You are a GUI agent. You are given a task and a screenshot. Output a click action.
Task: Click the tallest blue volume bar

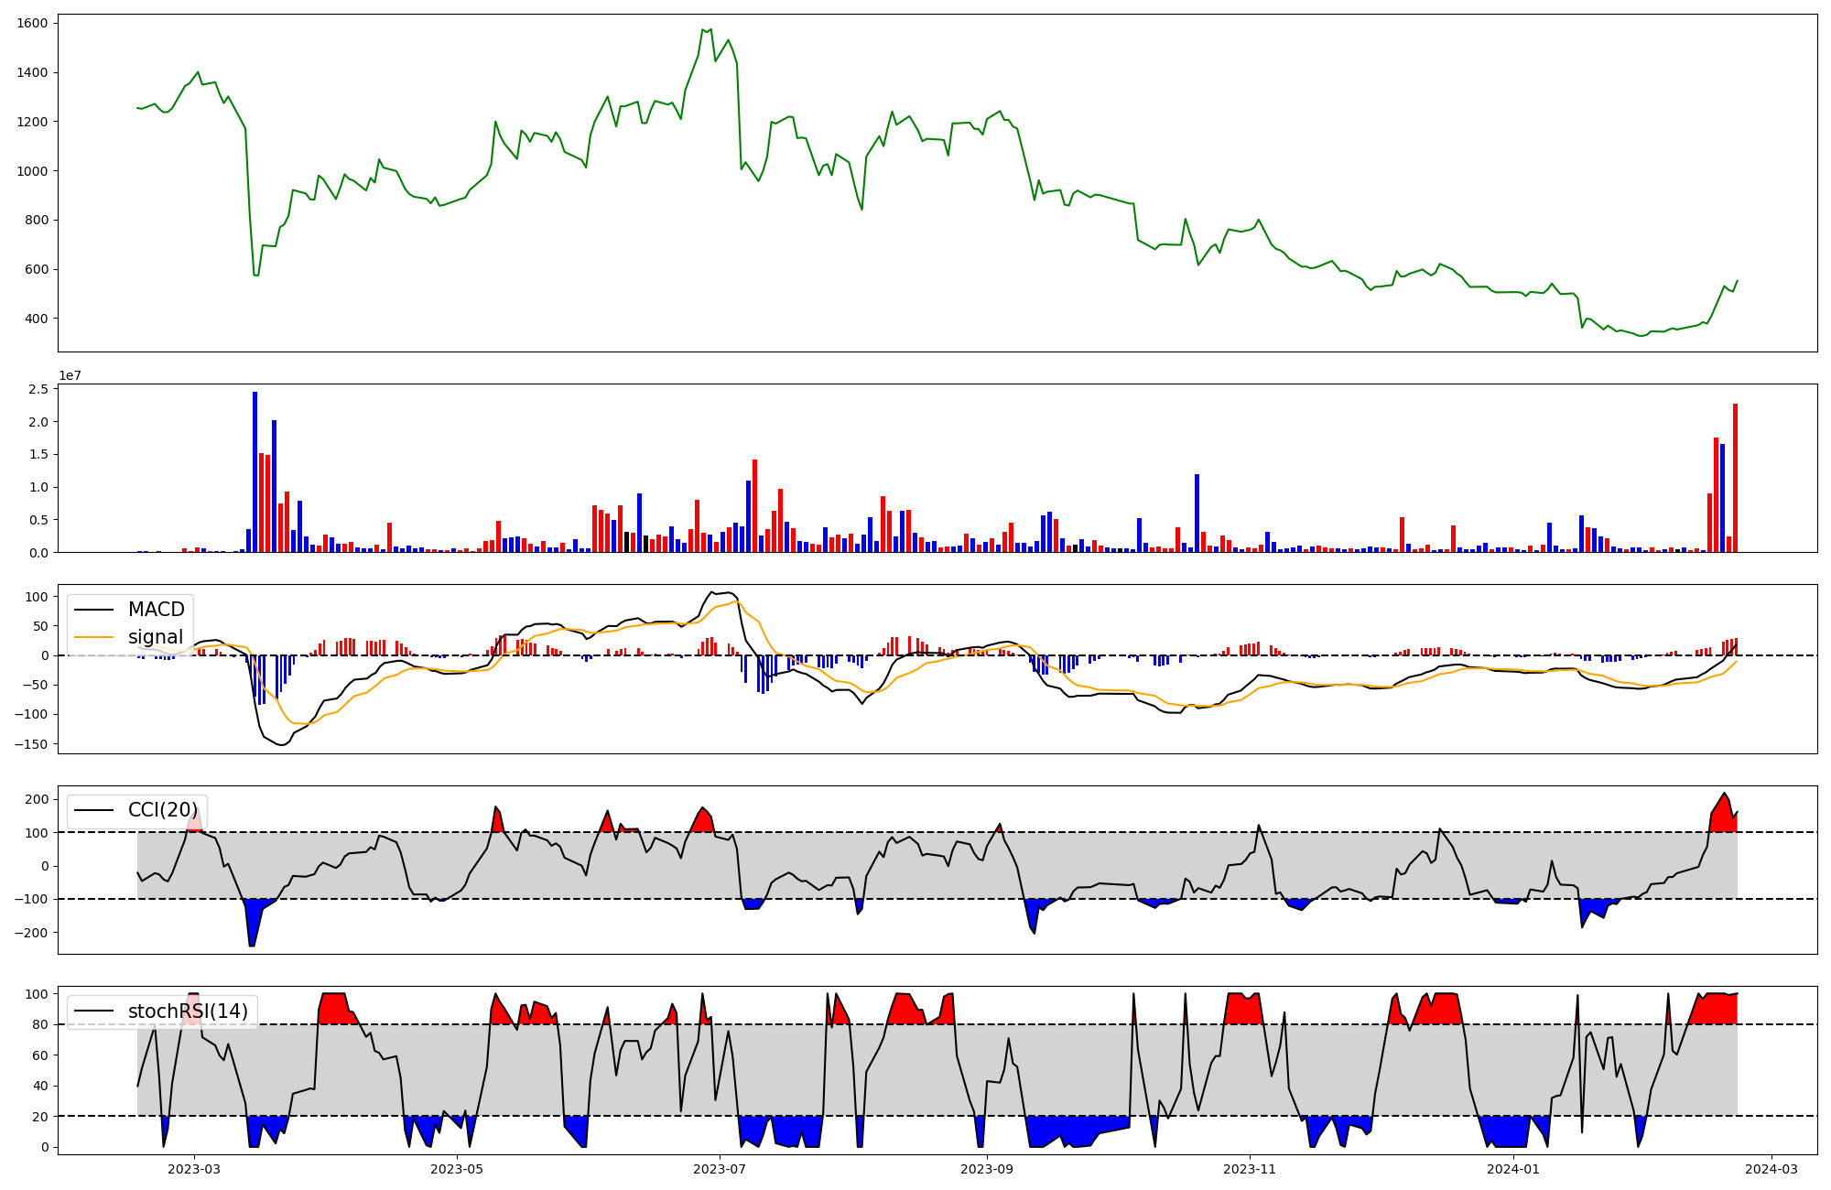coord(255,471)
